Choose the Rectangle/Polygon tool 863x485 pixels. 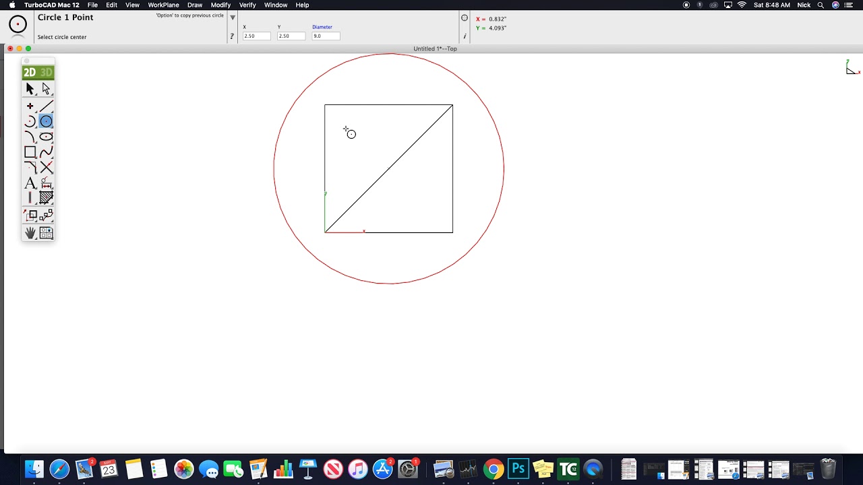(x=30, y=152)
